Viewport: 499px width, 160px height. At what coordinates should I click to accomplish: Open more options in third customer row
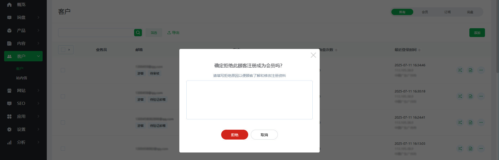[481, 122]
